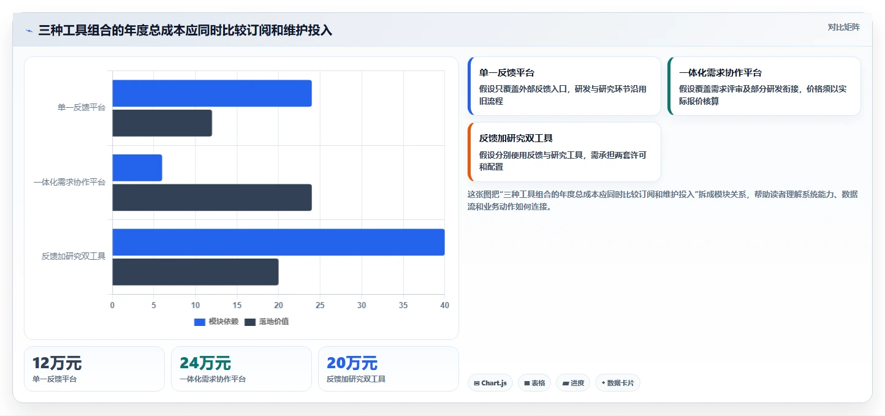This screenshot has width=885, height=416.
Task: Click the blue 模块依赖 legend swatch
Action: 200,322
